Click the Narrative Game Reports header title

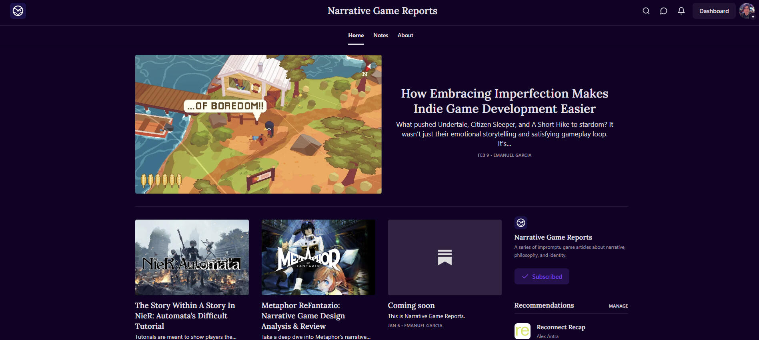pos(382,11)
